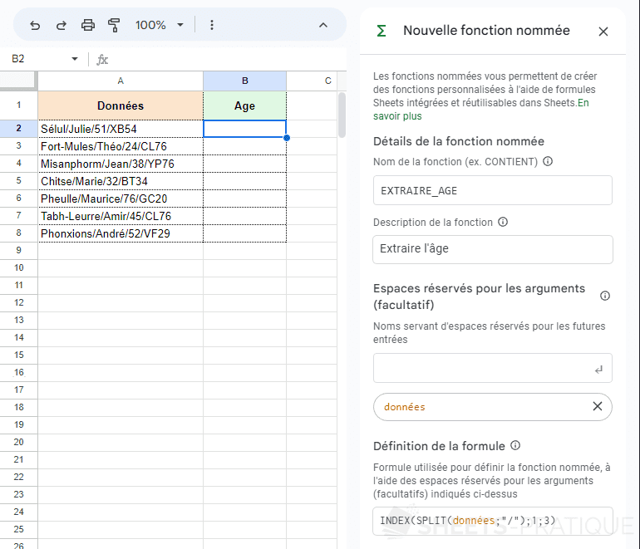Screen dimensions: 640x549
Task: Select empty cell B8 in Age column
Action: tap(244, 233)
